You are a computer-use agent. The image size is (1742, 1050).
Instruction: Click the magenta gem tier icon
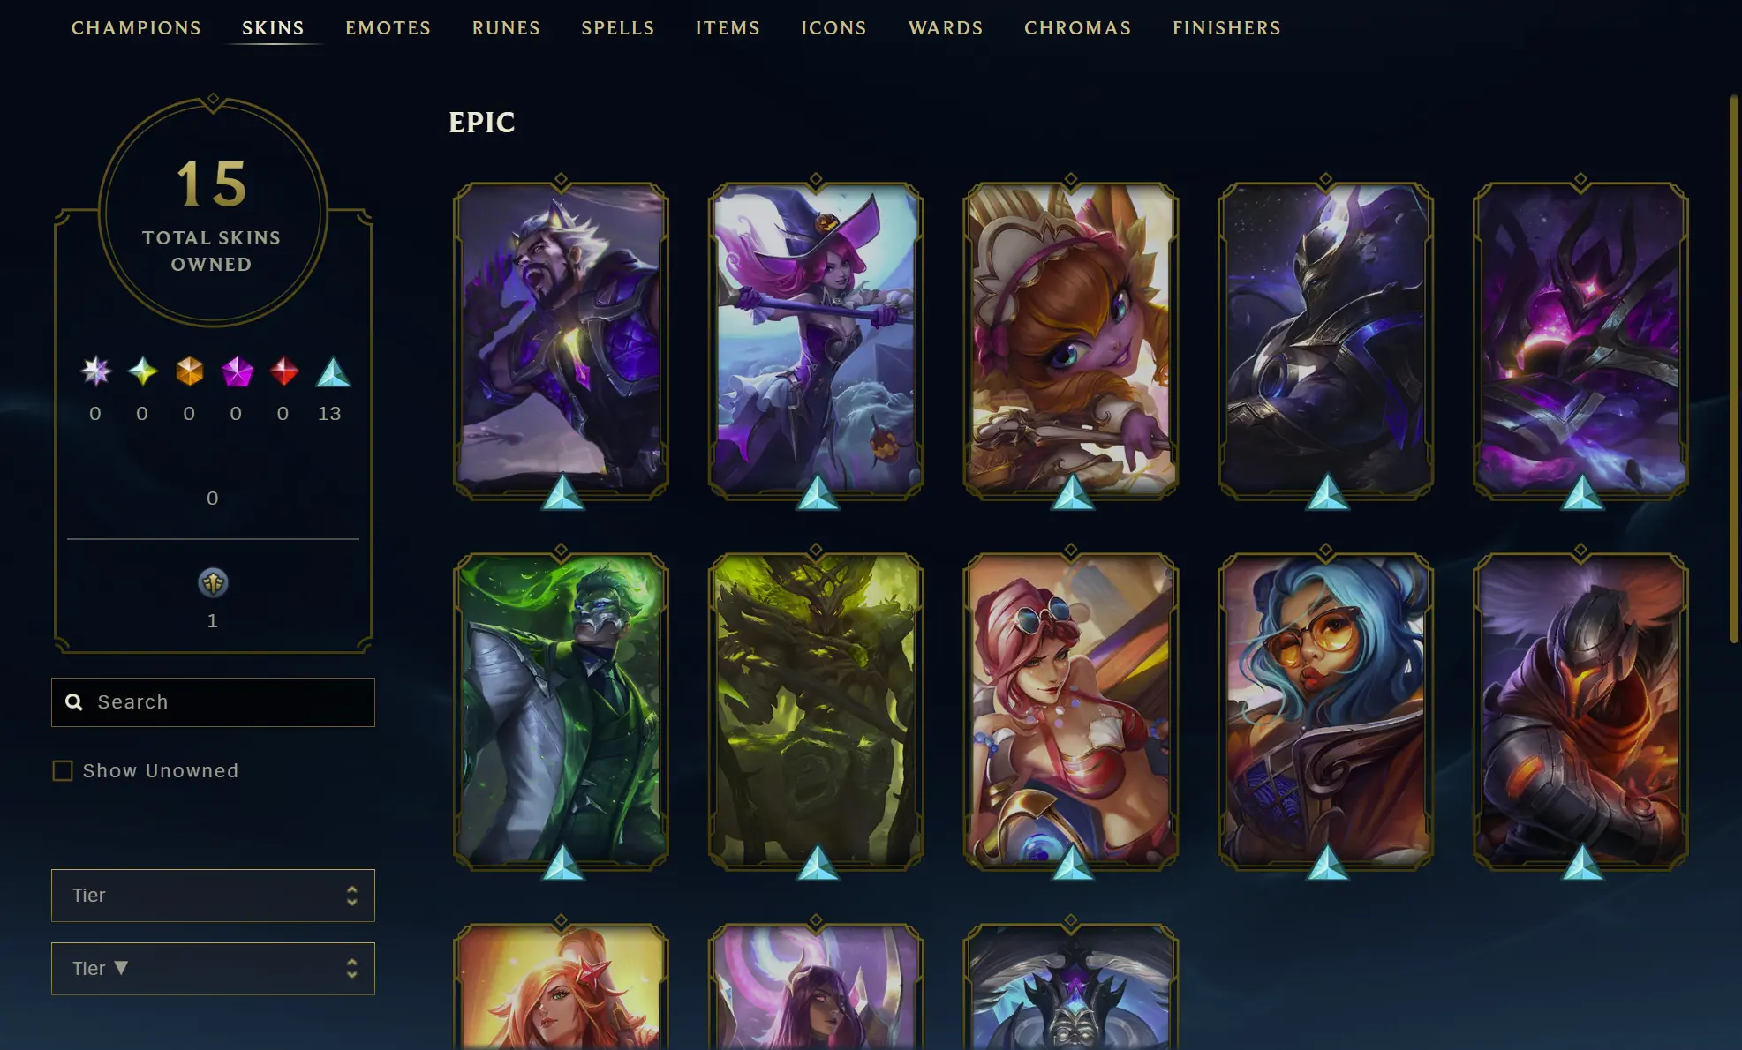(x=237, y=371)
